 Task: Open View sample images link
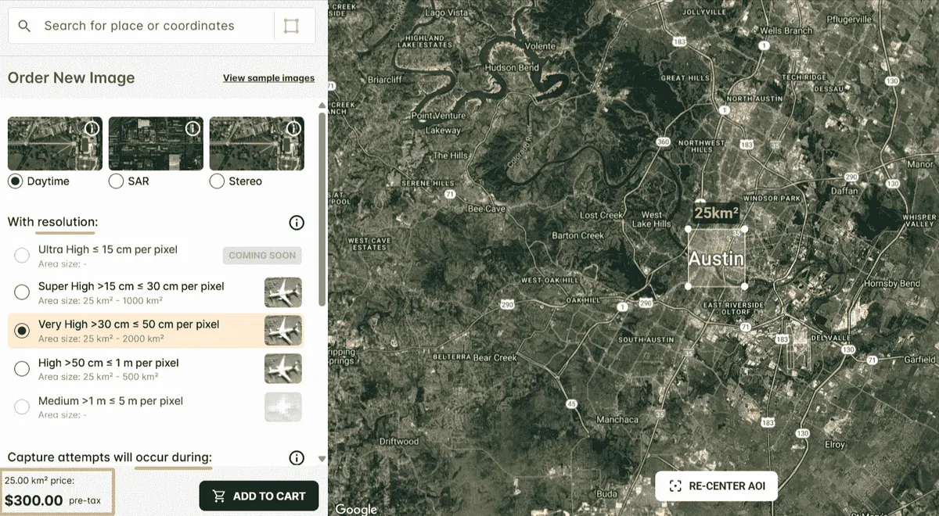[x=268, y=78]
